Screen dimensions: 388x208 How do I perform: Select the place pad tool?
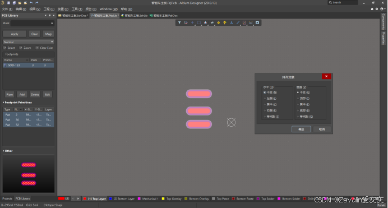219,23
